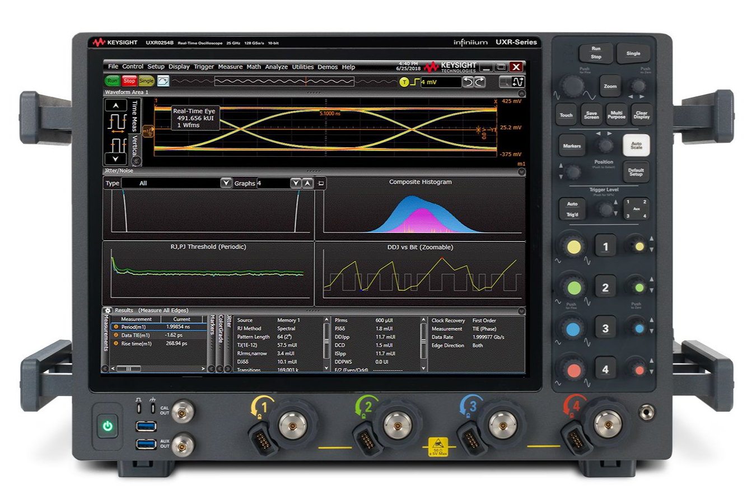Collapse the Results panel using its right chevron
The width and height of the screenshot is (756, 504).
tap(521, 311)
